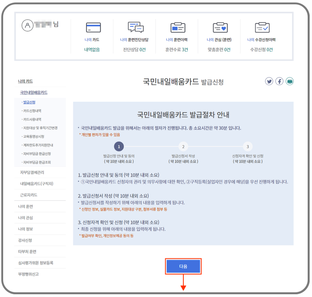The width and height of the screenshot is (312, 297).
Task: Click the 다음 button
Action: click(183, 266)
